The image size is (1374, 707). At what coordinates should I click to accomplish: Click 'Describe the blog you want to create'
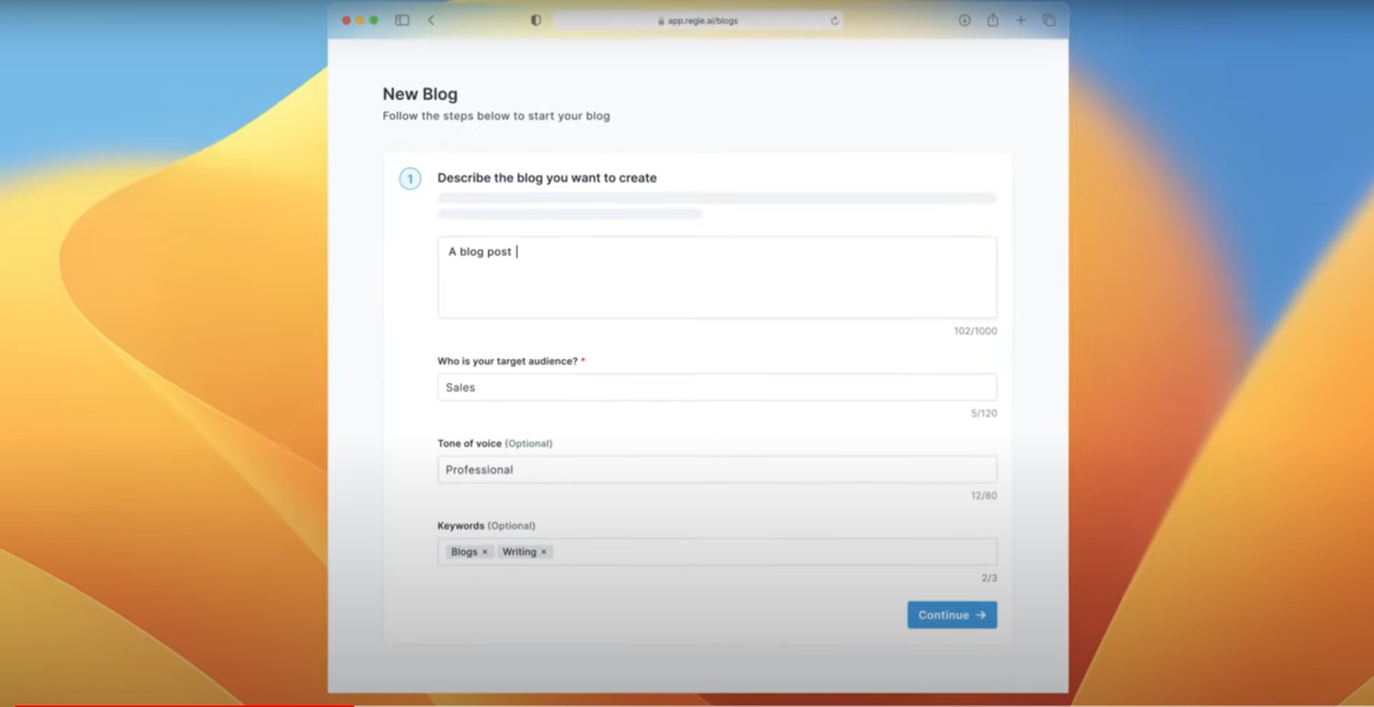(x=547, y=178)
